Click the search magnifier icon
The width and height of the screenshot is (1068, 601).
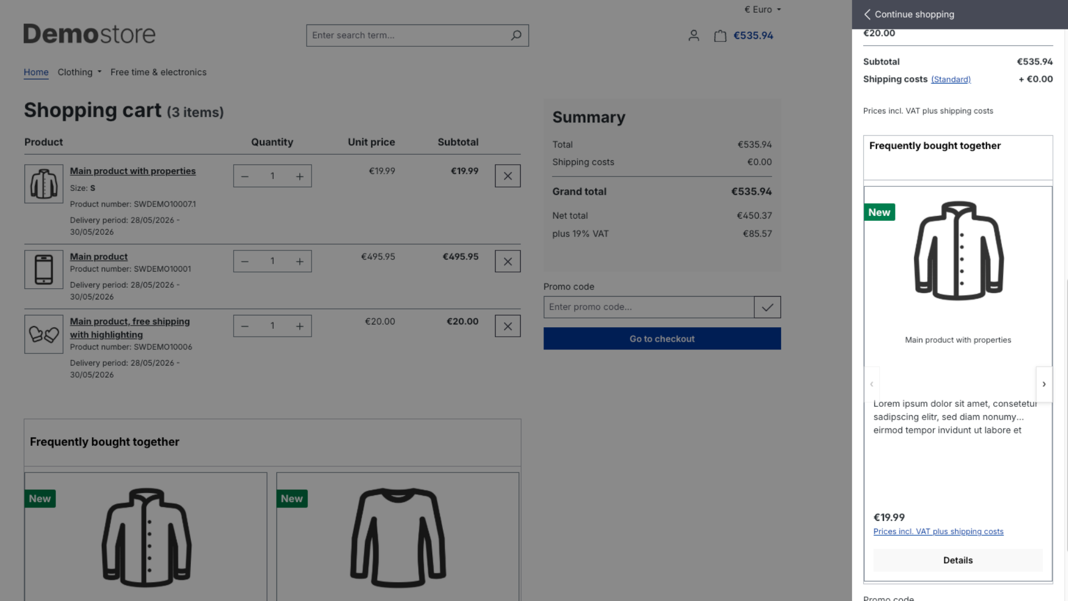point(516,35)
